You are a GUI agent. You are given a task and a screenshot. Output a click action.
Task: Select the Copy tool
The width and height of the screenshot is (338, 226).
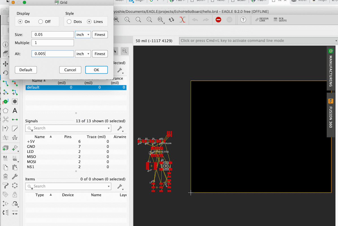[6, 168]
